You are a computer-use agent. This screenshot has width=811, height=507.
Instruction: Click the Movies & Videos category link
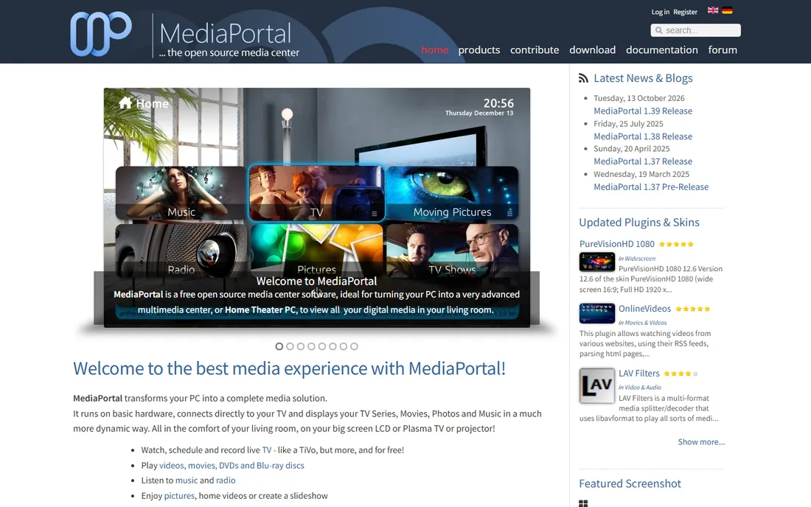pyautogui.click(x=646, y=323)
